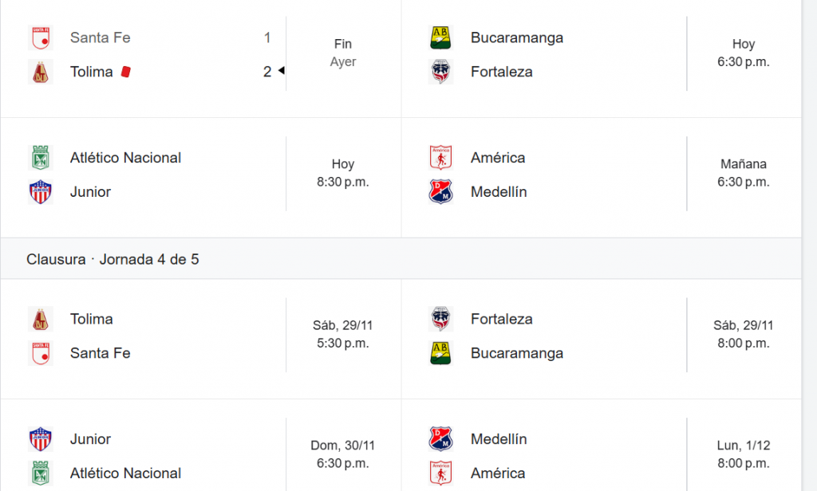Click Junior crest in today's 8:30 match
Screen dimensions: 817x491
tap(41, 192)
